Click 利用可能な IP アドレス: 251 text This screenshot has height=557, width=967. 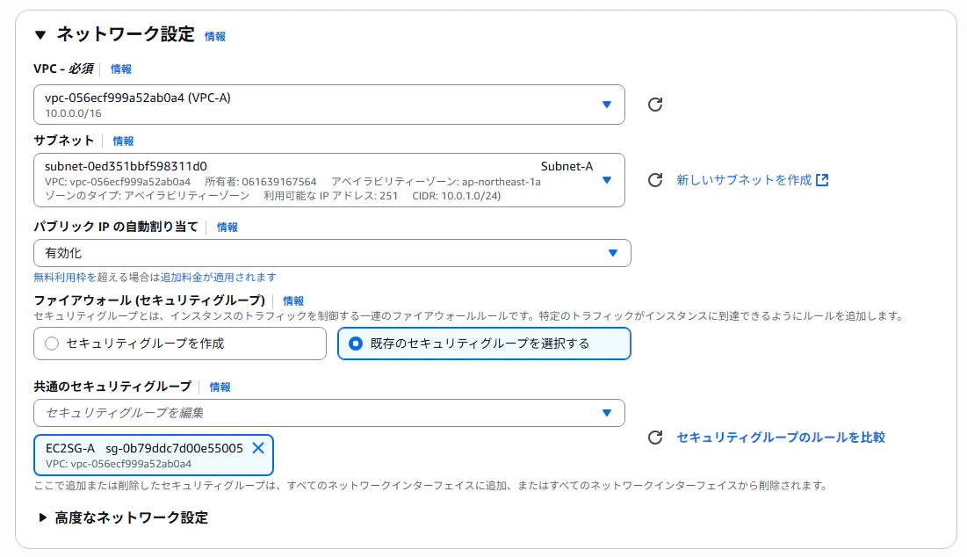(x=330, y=196)
